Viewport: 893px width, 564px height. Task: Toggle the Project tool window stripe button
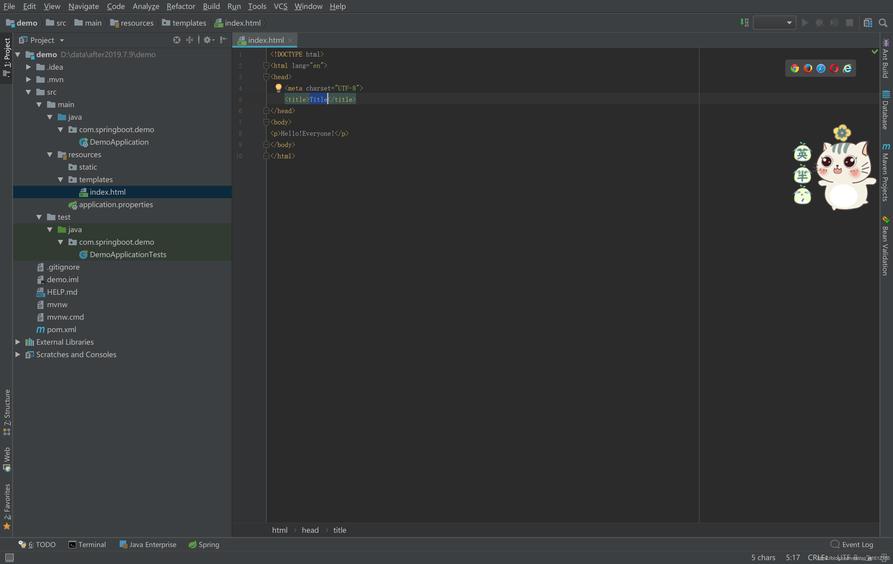[7, 58]
